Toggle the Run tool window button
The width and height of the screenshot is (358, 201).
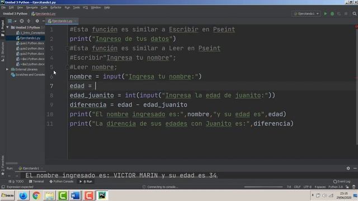[x=86, y=181]
